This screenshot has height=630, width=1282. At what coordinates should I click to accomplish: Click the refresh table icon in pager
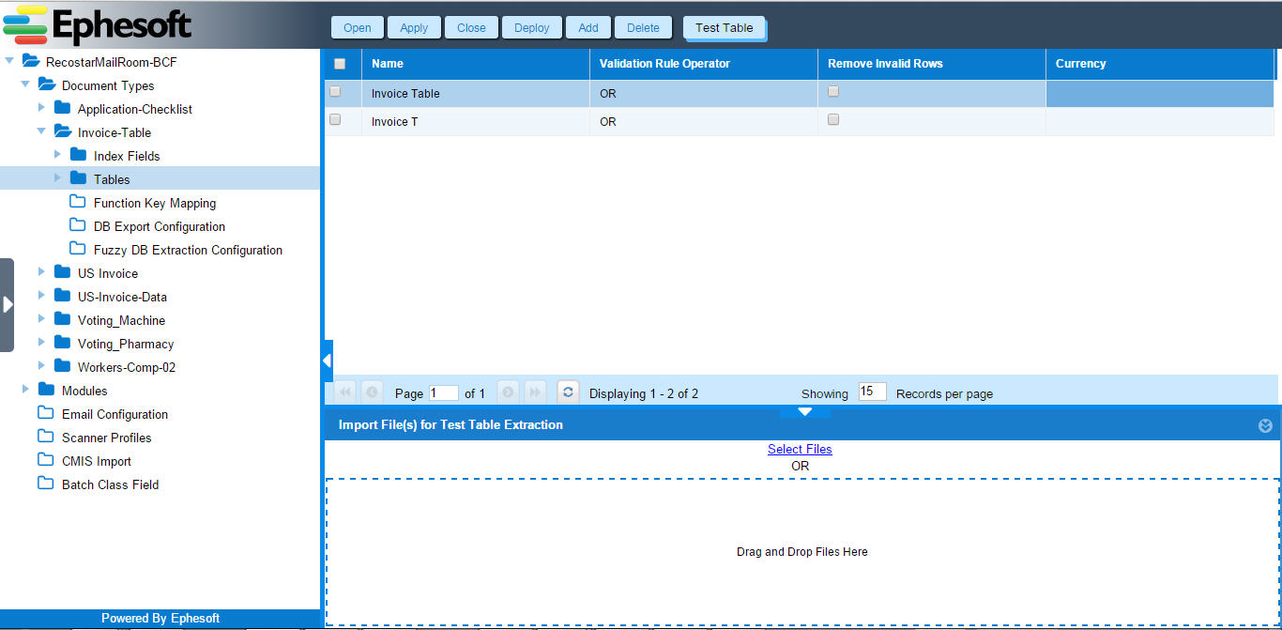(568, 392)
